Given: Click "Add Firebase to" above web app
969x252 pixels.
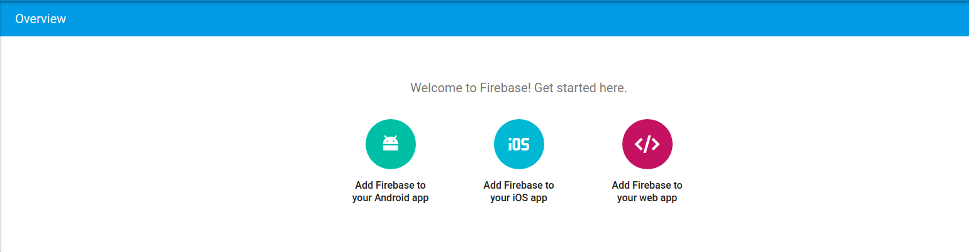Looking at the screenshot, I should [647, 186].
